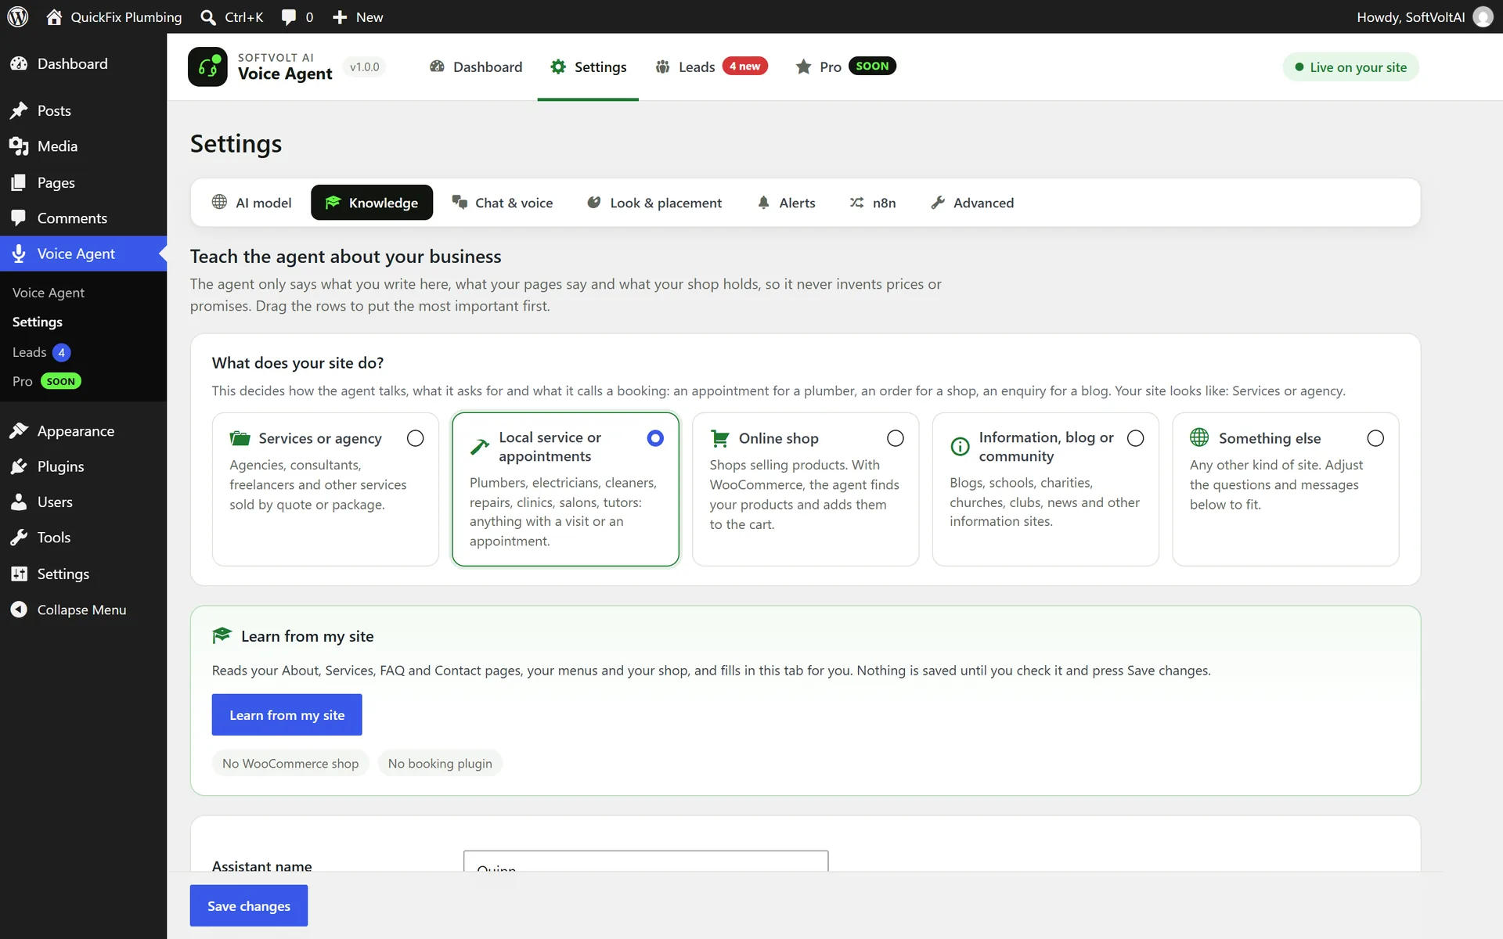Viewport: 1503px width, 939px height.
Task: Click the pin icon beside Posts
Action: [19, 110]
